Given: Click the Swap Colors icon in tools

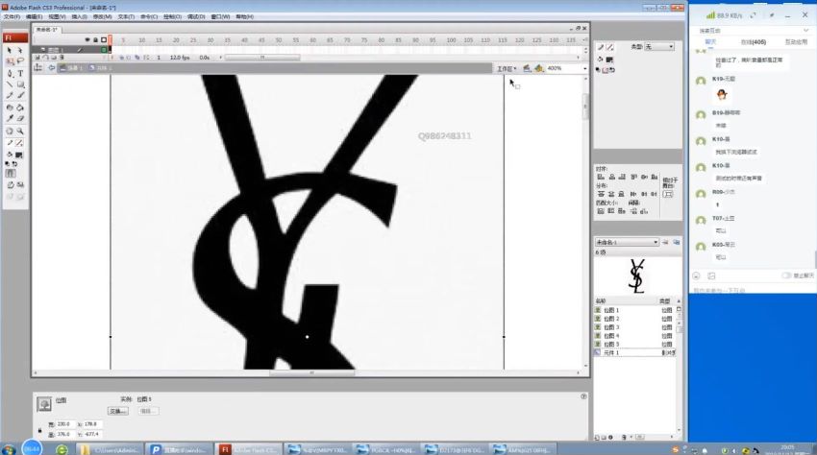Looking at the screenshot, I should coord(15,164).
